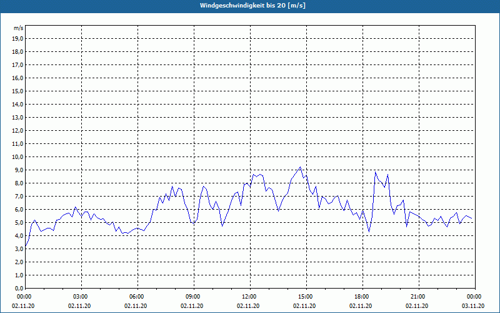500x313 pixels.
Task: Click the 11,0 y-axis label
Action: [x=17, y=144]
